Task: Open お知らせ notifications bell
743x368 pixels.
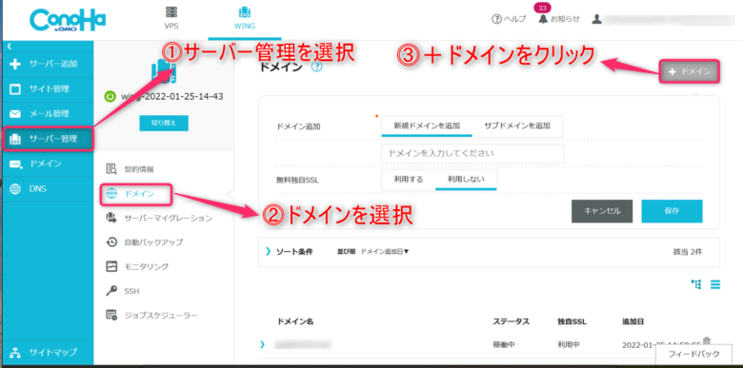Action: (x=558, y=19)
